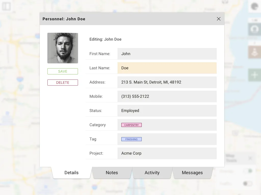Click the blurred pie chart icon

point(255,6)
